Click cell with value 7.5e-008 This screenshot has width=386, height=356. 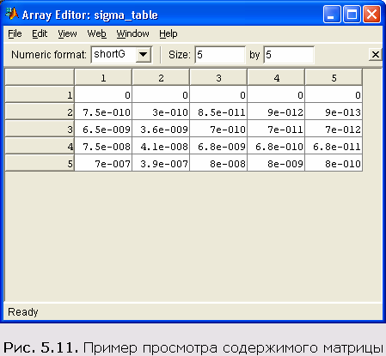[x=103, y=146]
